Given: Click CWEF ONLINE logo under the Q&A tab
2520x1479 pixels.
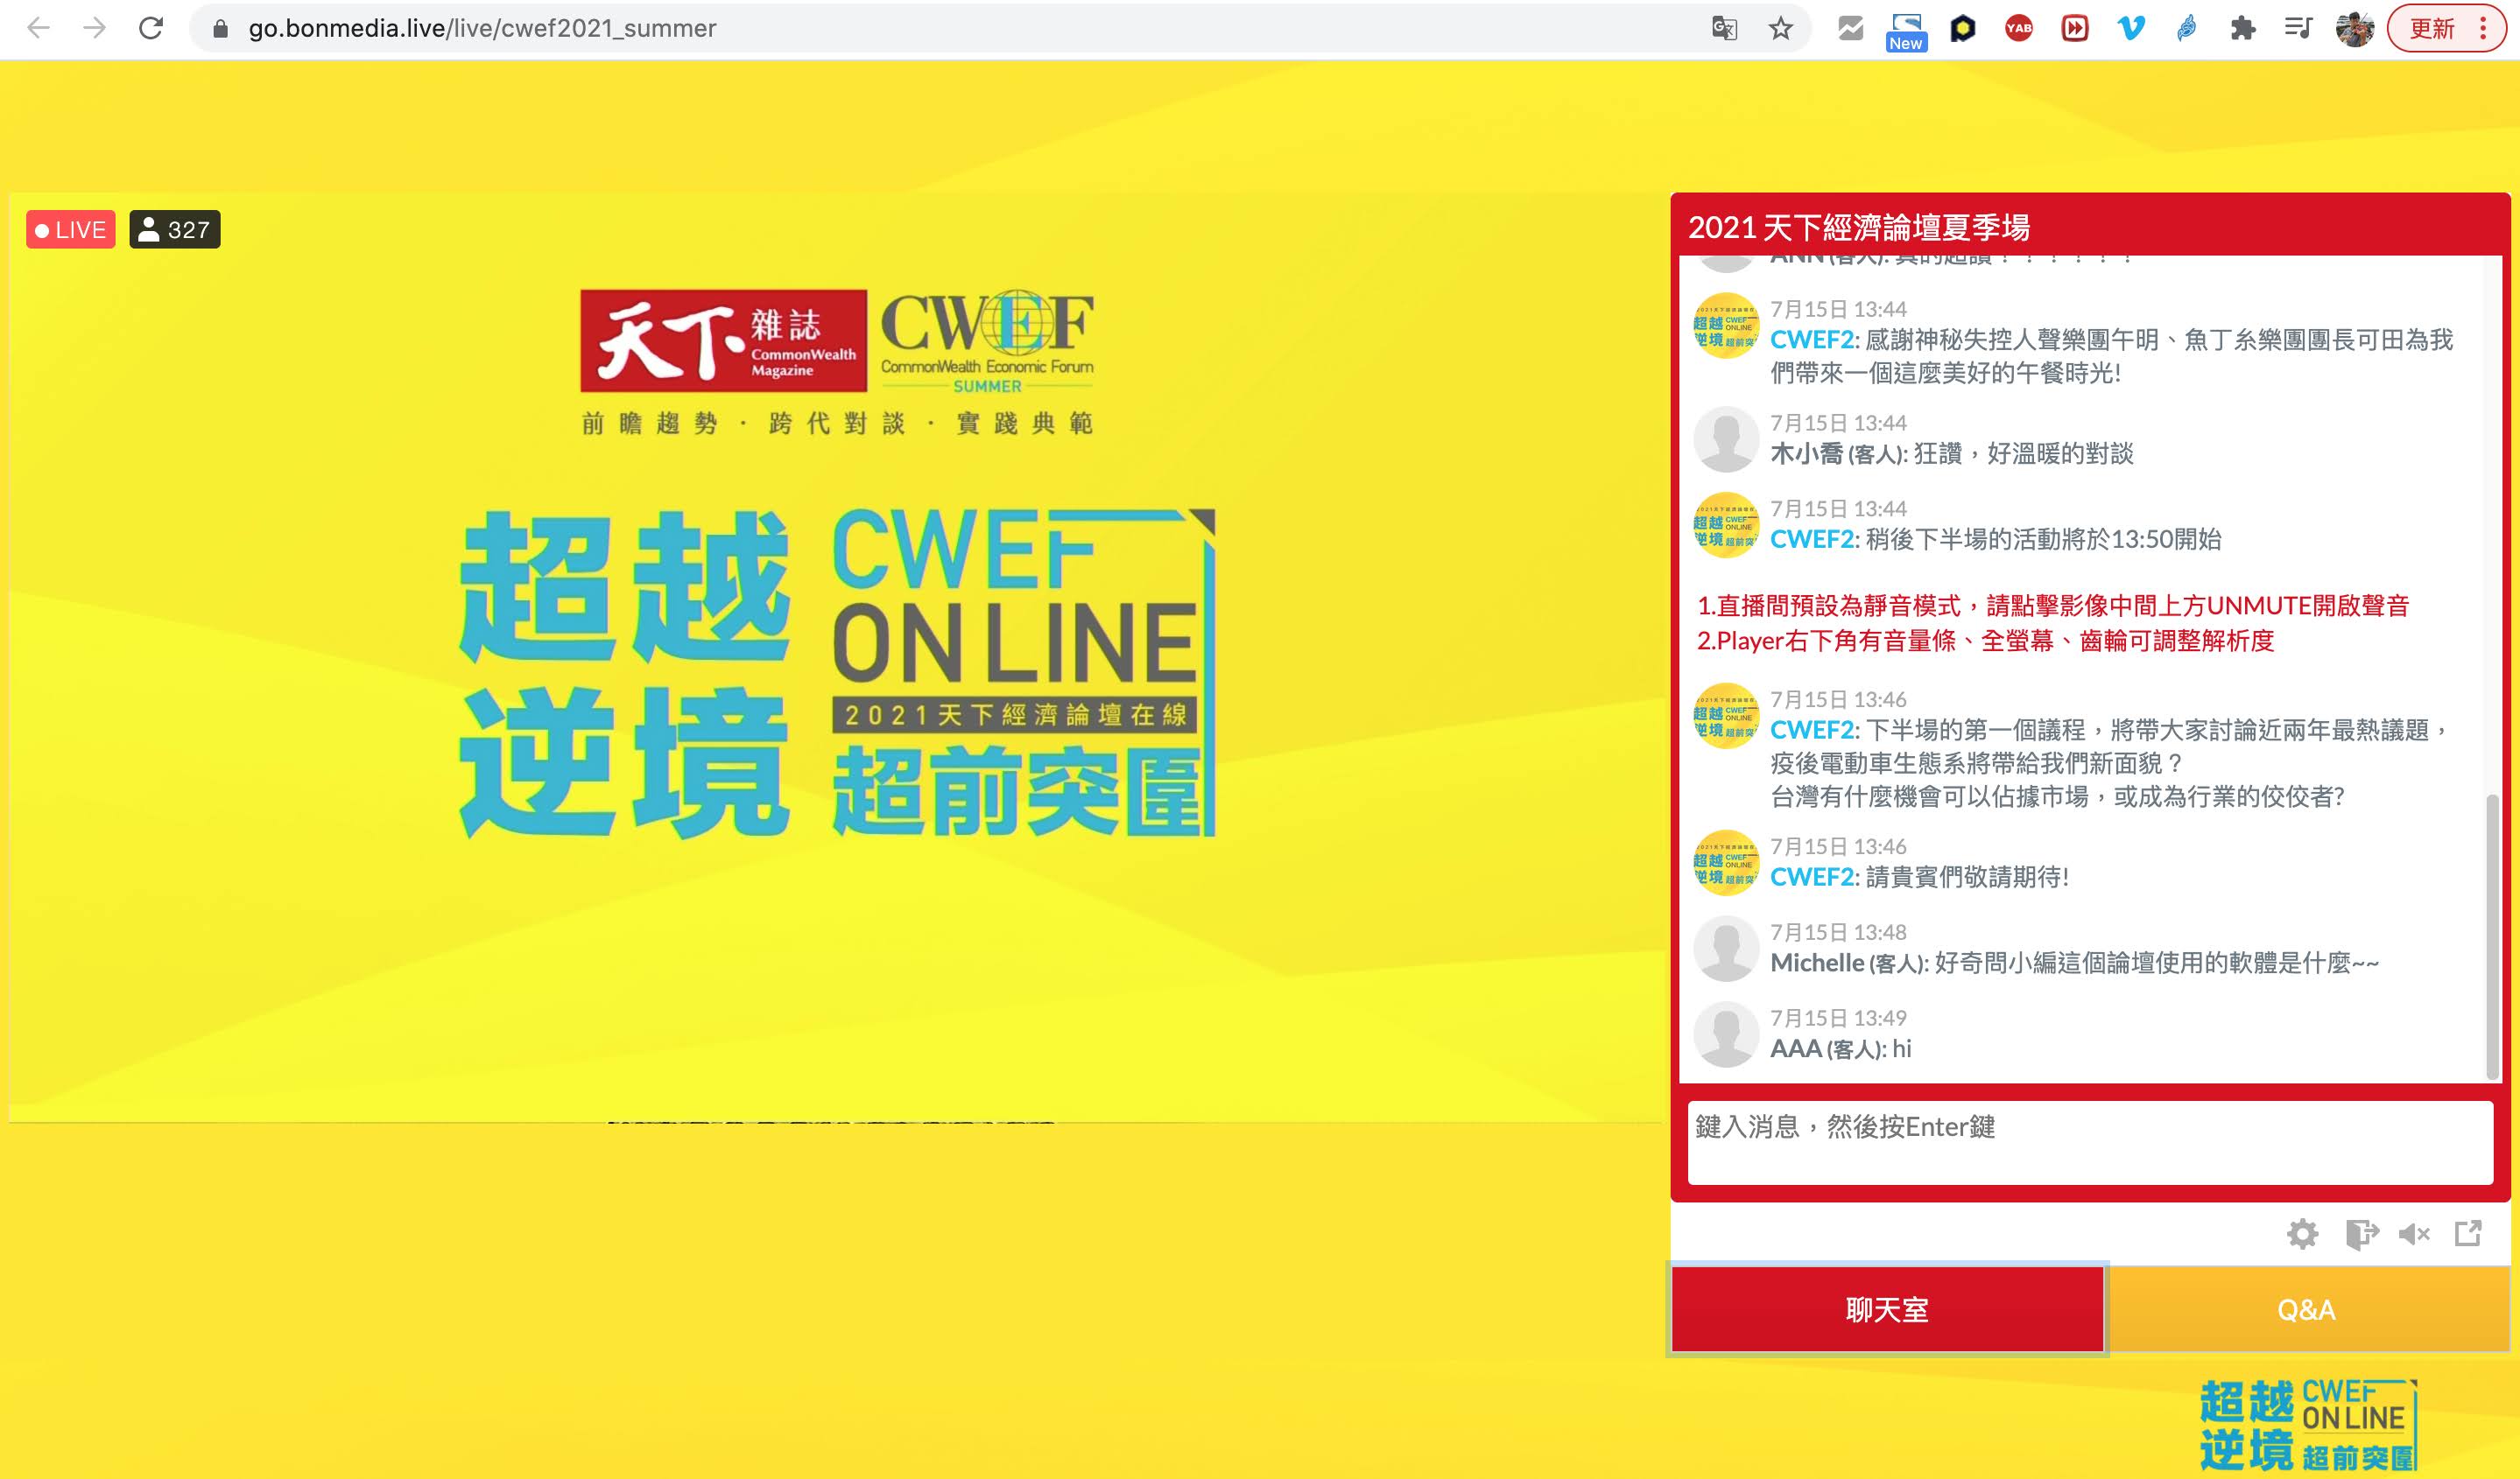Looking at the screenshot, I should coord(2308,1425).
